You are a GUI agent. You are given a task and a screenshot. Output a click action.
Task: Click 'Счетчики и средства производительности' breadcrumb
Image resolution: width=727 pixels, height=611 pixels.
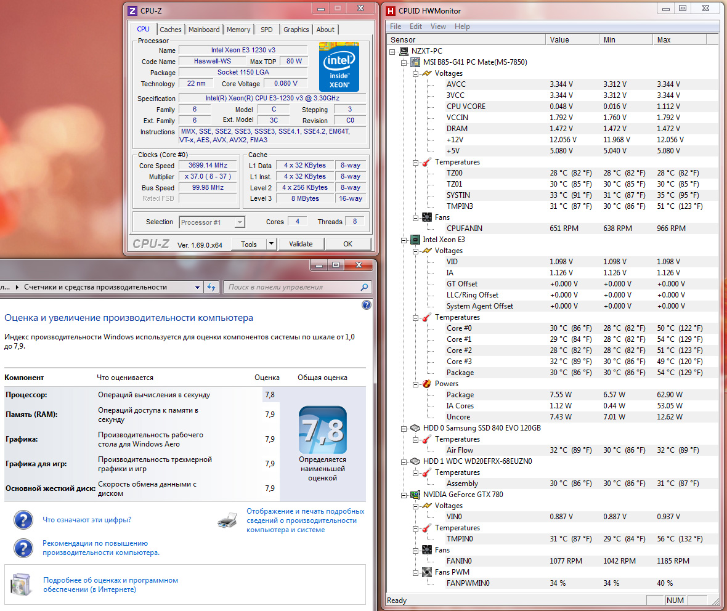tap(95, 287)
